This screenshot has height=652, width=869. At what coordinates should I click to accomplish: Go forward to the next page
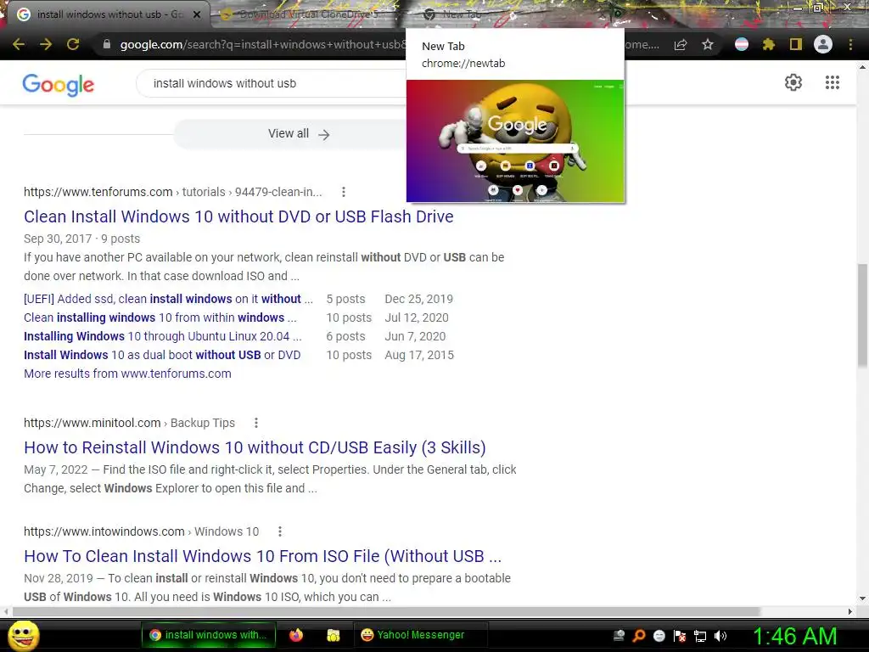click(46, 44)
